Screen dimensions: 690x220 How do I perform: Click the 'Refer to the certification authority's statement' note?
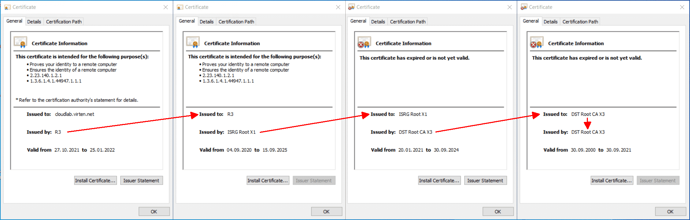[77, 100]
